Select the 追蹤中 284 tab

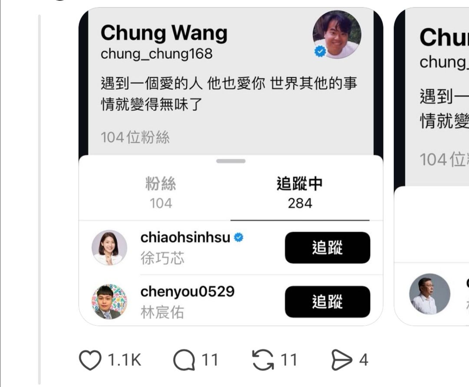point(300,193)
